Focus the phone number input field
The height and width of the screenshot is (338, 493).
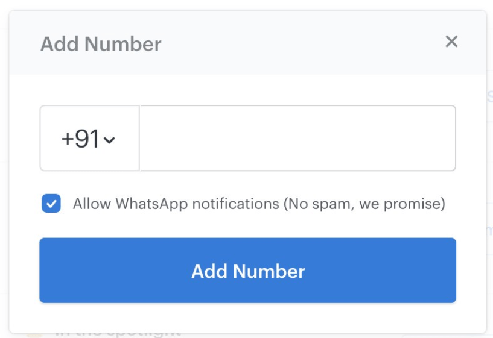[x=297, y=139]
